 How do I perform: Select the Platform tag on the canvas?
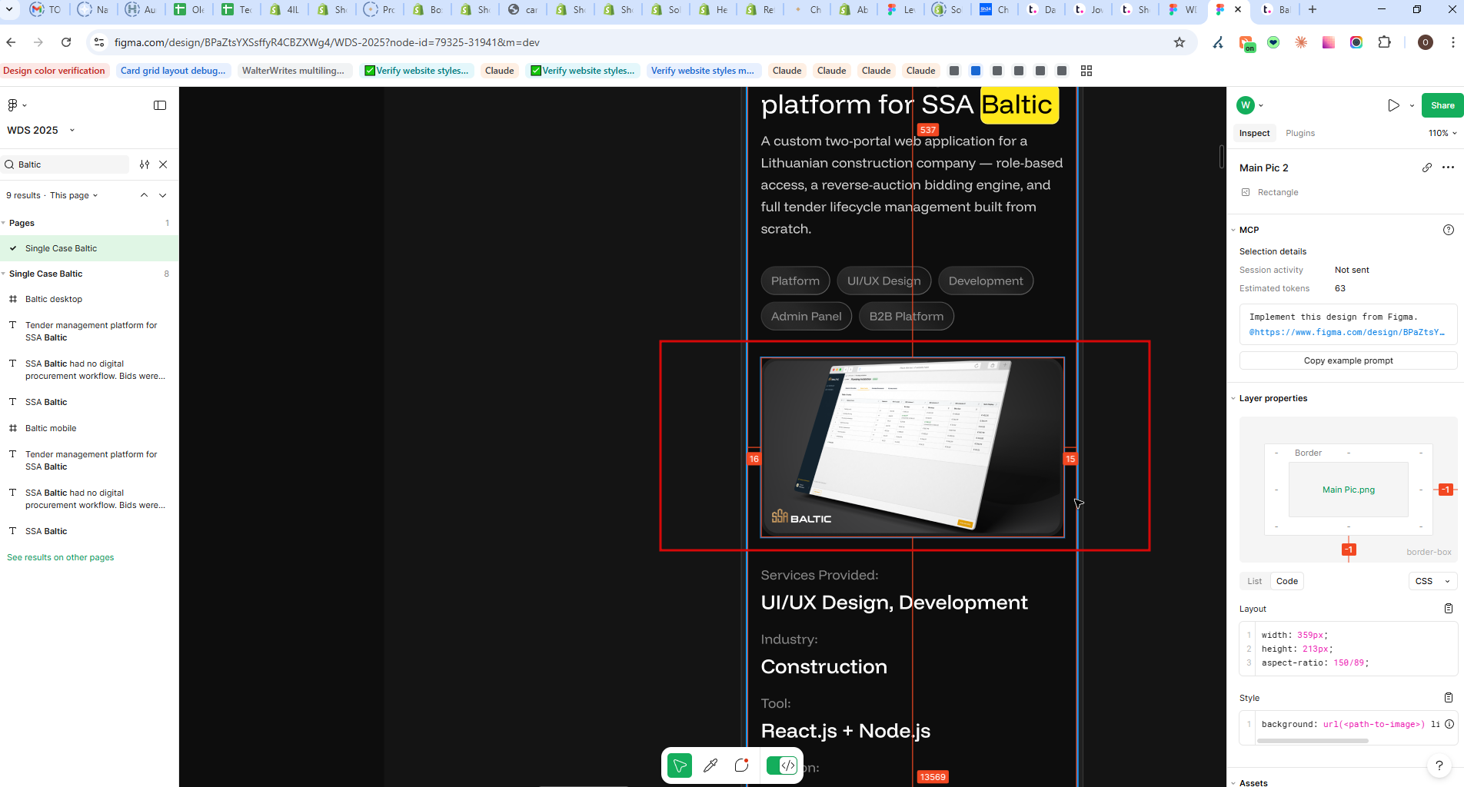(x=795, y=281)
